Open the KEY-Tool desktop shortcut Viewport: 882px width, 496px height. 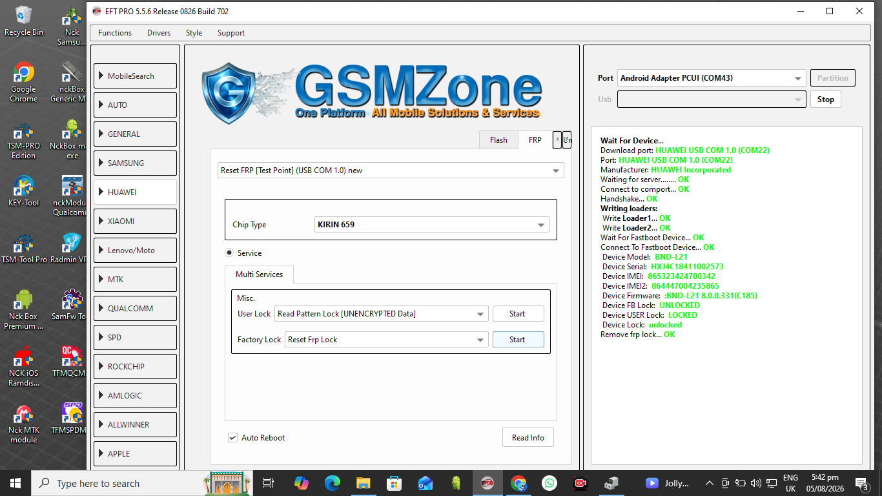point(24,191)
